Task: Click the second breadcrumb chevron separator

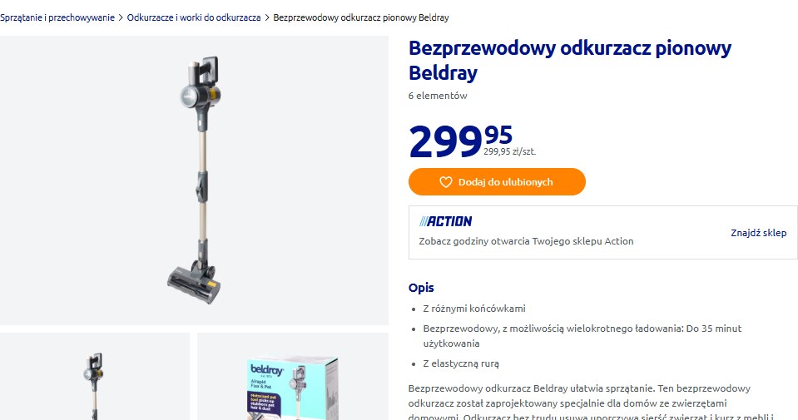Action: pos(266,17)
